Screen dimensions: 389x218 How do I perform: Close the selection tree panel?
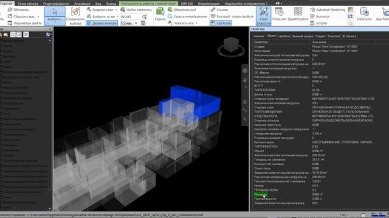point(50,29)
